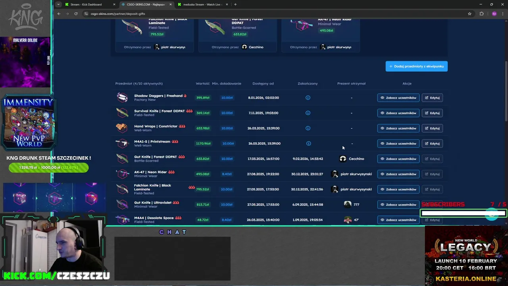View participants for Survival Knife | Forest DDPAT
The image size is (508, 286).
point(398,113)
